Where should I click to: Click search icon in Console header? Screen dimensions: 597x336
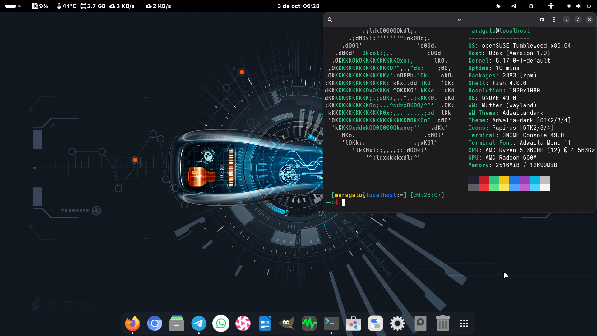330,20
